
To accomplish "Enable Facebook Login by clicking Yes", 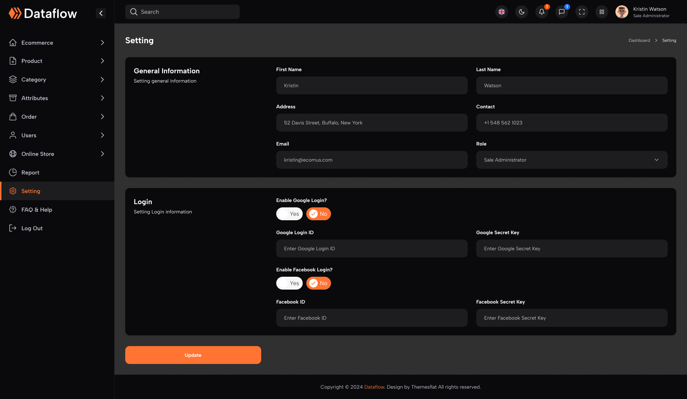I will 289,283.
